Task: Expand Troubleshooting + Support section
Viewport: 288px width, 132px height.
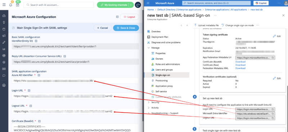Action: tap(149, 113)
